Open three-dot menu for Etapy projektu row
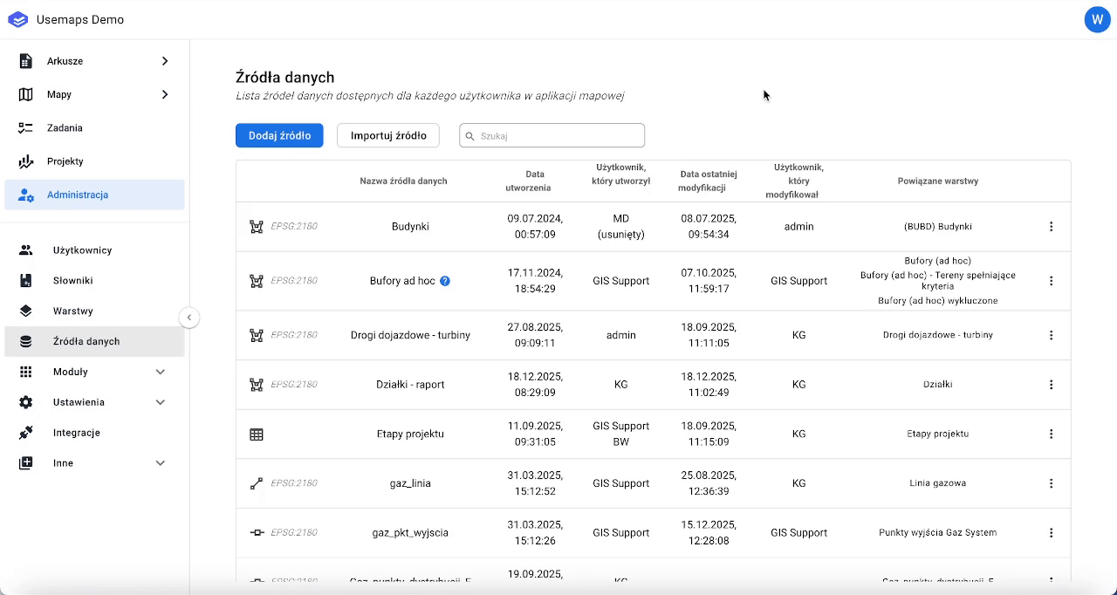Viewport: 1117px width, 595px height. click(1051, 434)
